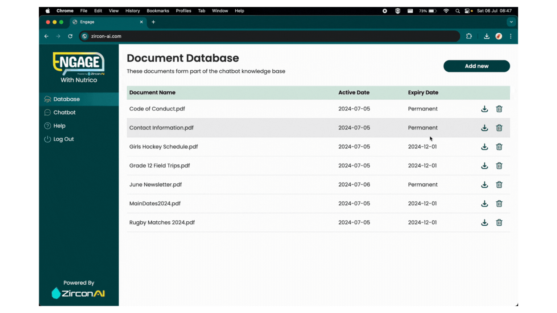Open the Profiles menu

pos(183,11)
